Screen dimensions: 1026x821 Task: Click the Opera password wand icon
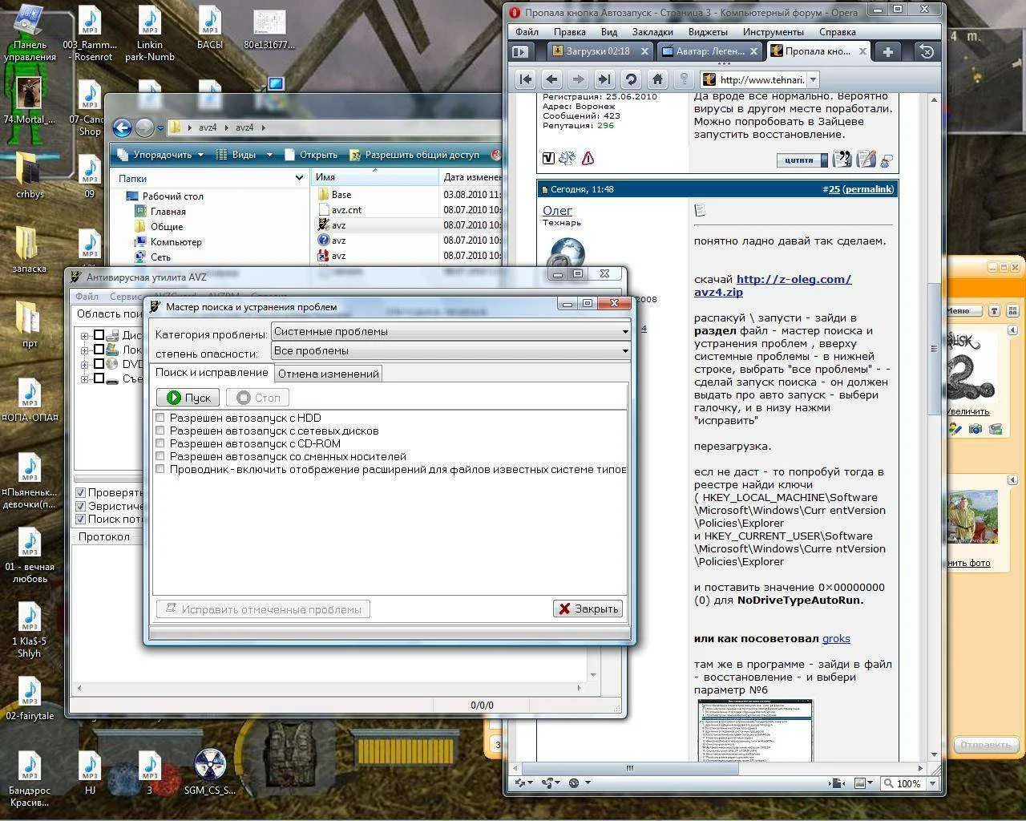[684, 79]
